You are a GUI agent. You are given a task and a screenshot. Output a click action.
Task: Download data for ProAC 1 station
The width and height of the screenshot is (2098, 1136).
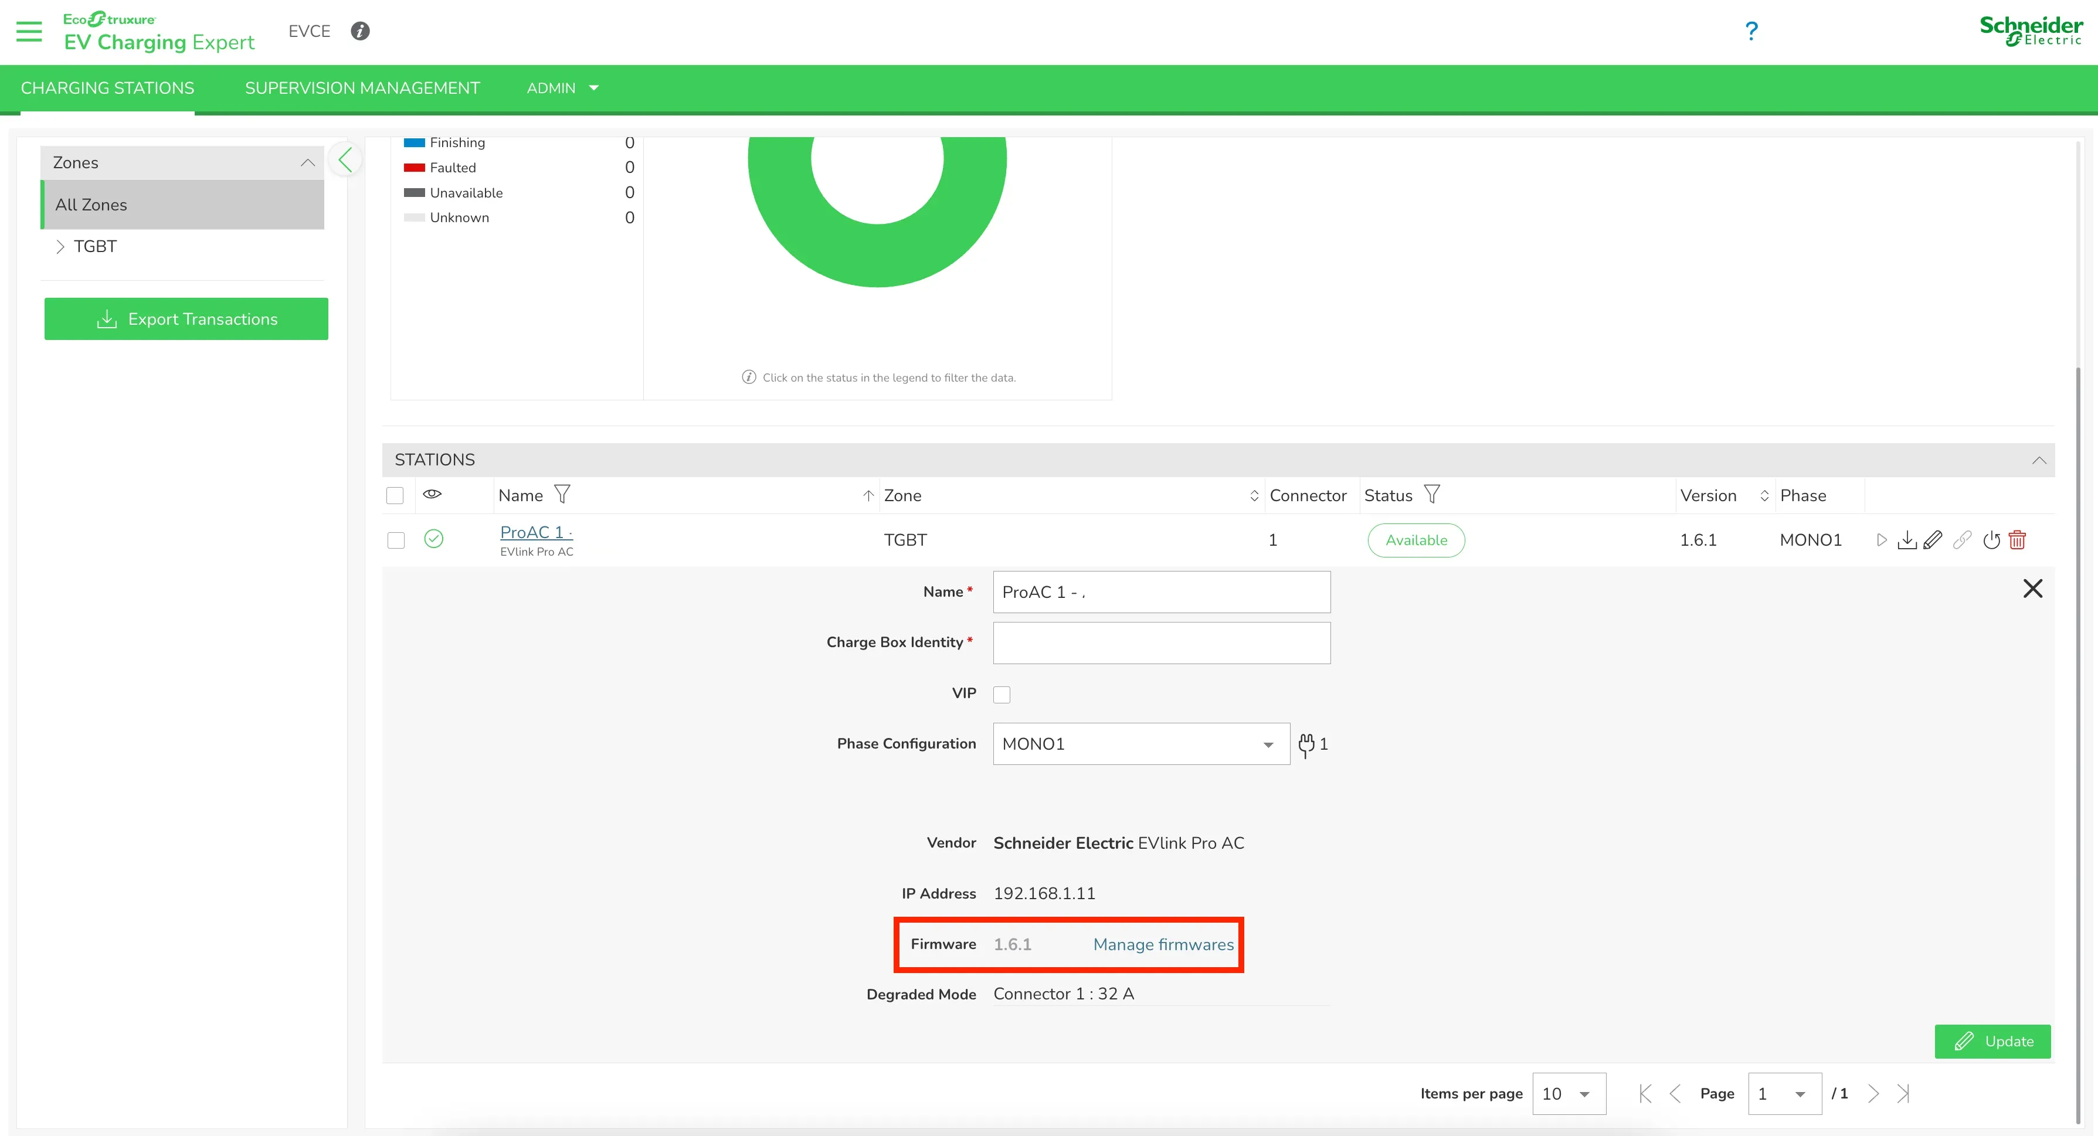point(1907,540)
